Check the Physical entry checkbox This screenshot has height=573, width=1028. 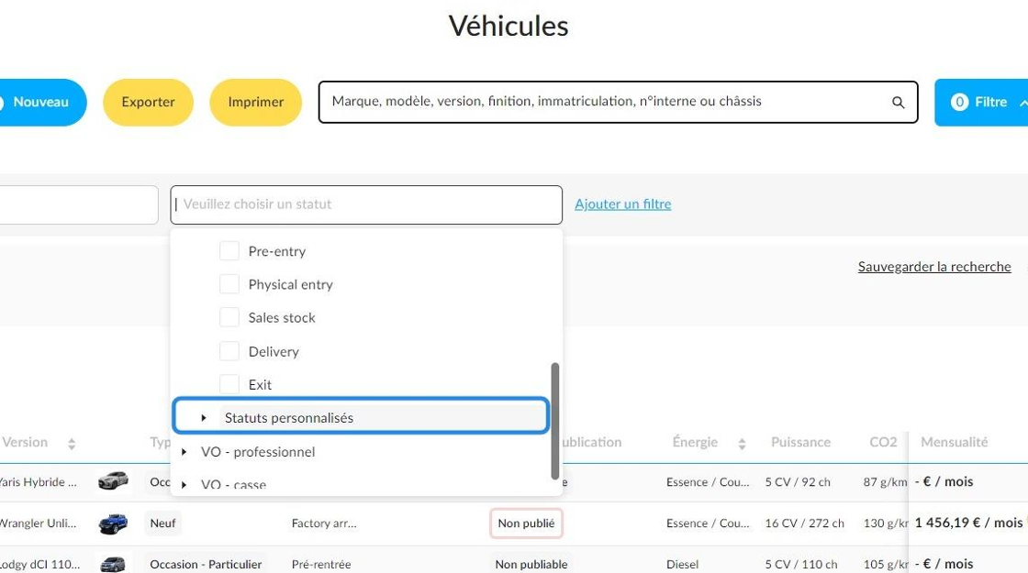coord(229,284)
